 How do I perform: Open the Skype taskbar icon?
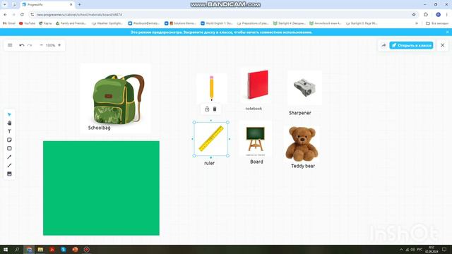pyautogui.click(x=64, y=249)
